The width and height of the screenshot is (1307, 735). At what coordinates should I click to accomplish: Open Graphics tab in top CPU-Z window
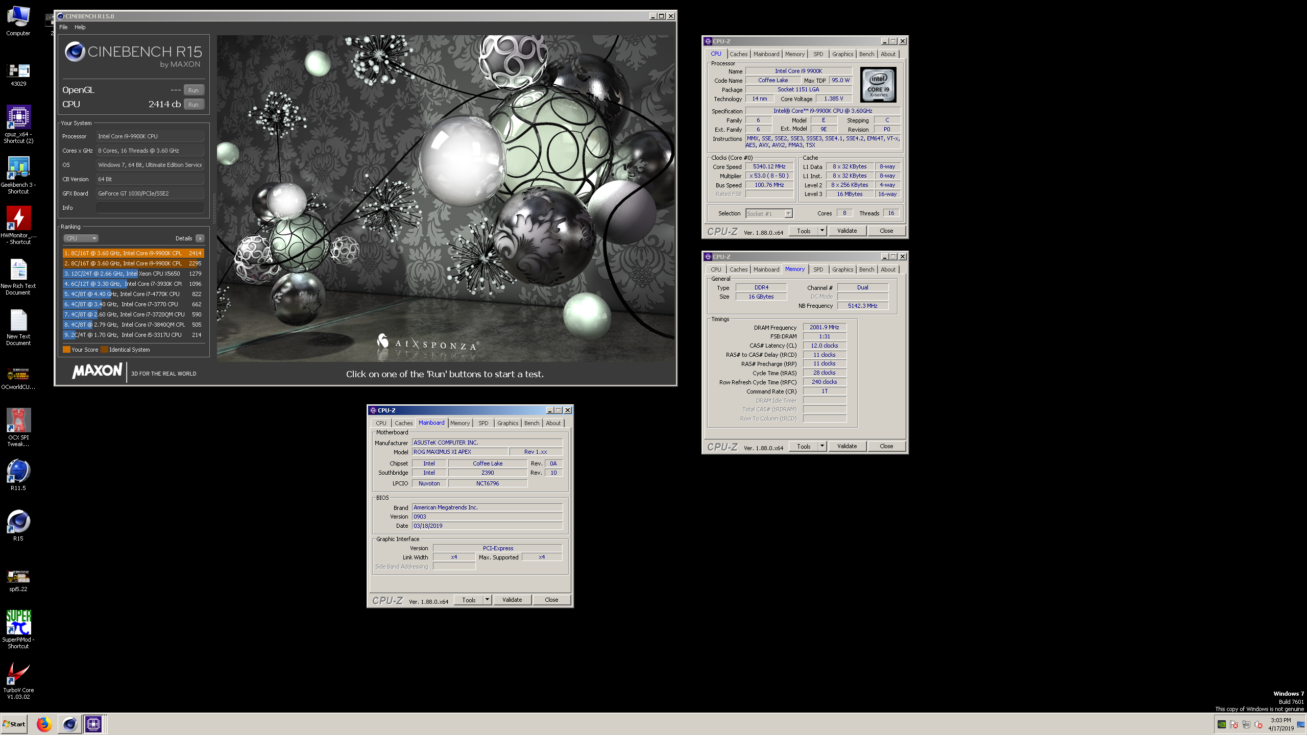click(x=842, y=54)
